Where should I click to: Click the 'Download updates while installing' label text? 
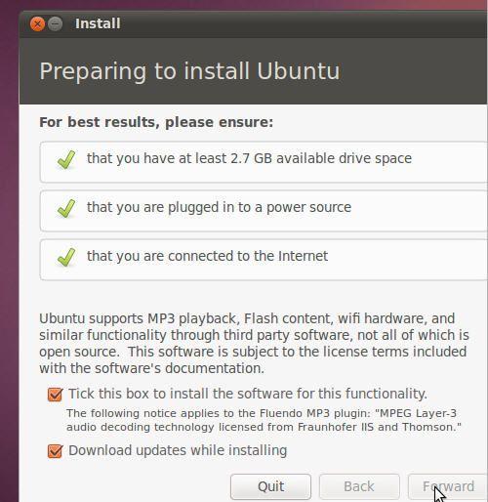(x=178, y=450)
